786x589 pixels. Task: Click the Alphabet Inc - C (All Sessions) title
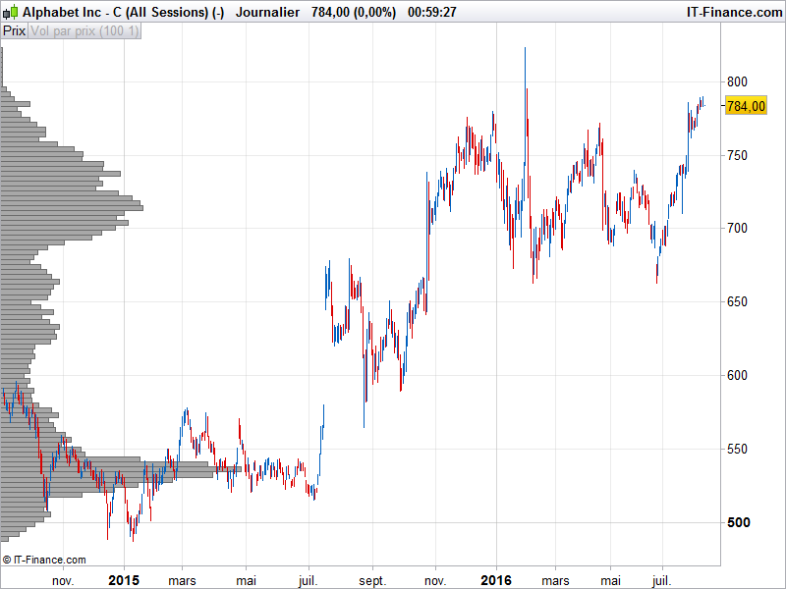[124, 12]
